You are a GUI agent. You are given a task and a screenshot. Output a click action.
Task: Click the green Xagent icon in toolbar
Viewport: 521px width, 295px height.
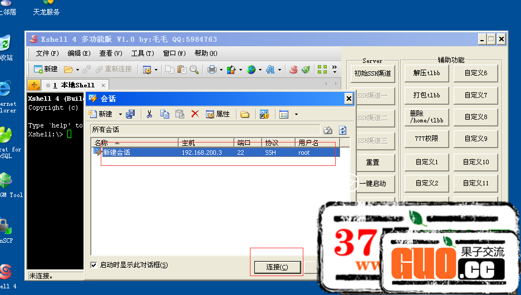pos(306,70)
